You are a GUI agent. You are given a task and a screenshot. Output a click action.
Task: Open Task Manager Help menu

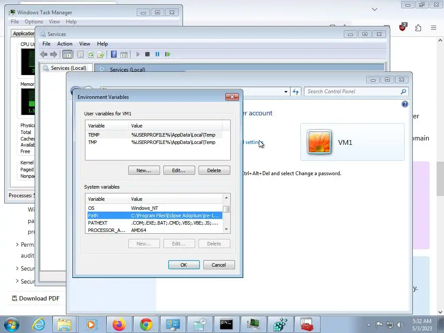click(71, 22)
